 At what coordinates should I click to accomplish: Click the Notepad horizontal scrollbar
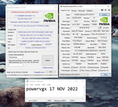point(54,98)
